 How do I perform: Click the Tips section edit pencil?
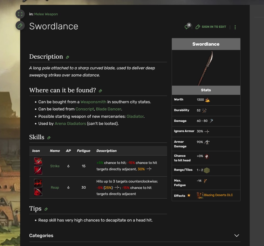point(46,209)
